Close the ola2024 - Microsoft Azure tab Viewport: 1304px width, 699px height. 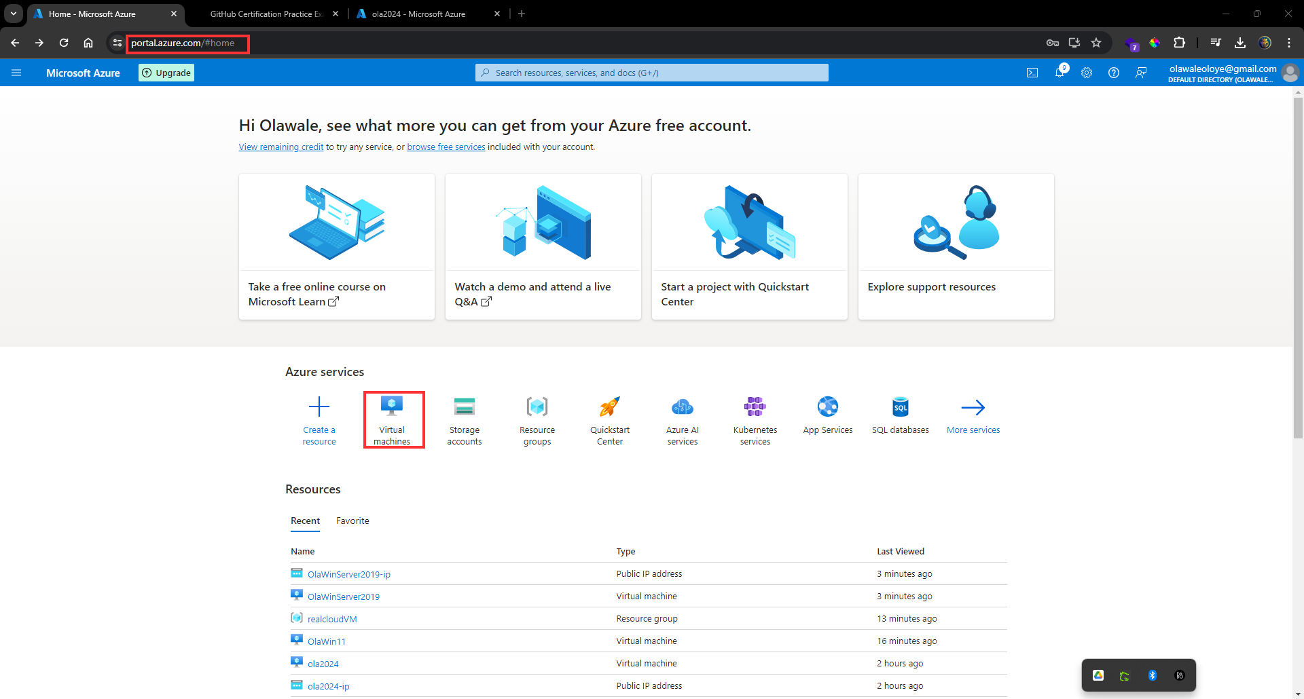tap(497, 14)
